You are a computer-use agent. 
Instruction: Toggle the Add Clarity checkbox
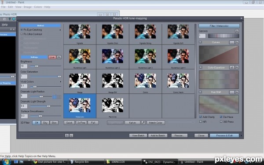[201, 117]
